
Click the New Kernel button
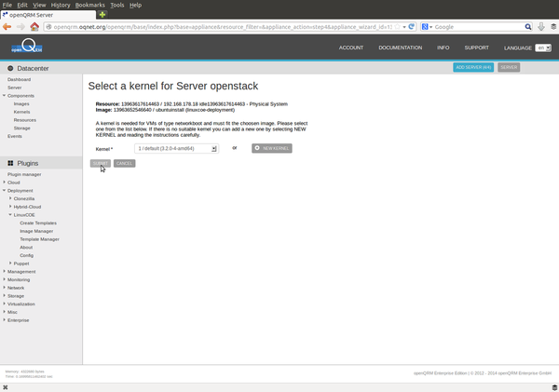(x=272, y=148)
